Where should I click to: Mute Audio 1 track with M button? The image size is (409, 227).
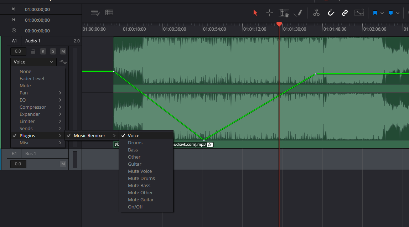63,51
